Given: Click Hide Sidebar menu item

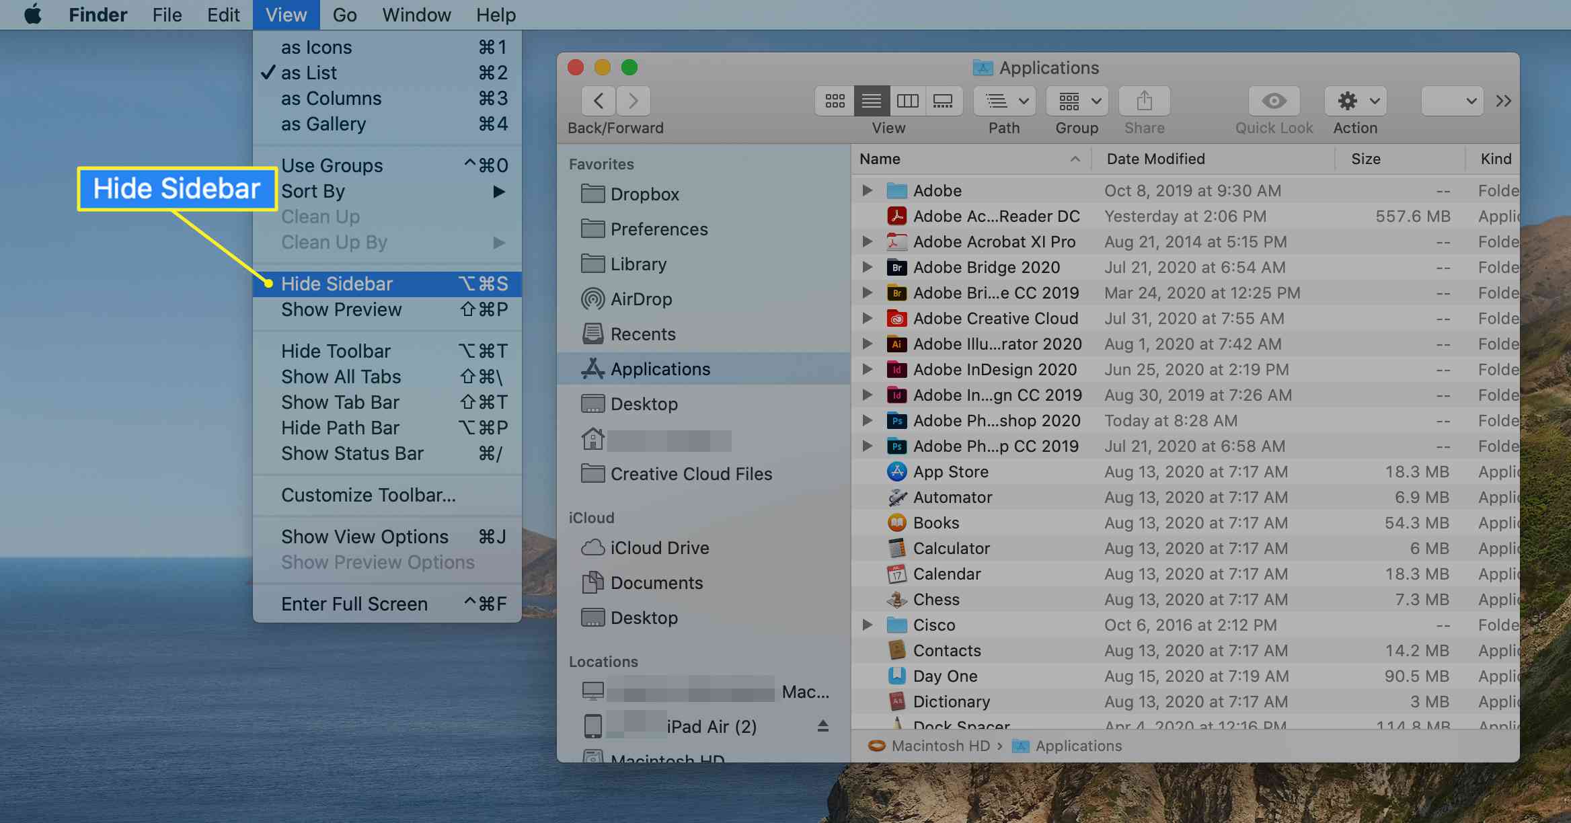Looking at the screenshot, I should (387, 284).
